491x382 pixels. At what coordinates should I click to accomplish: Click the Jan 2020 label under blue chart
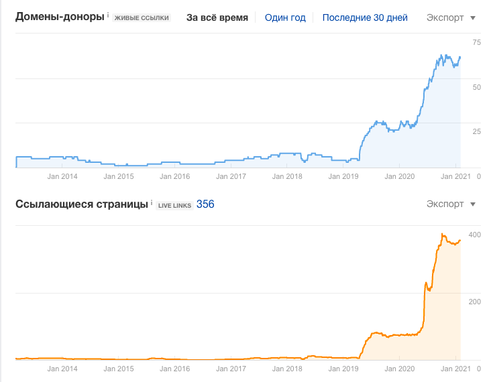click(400, 177)
